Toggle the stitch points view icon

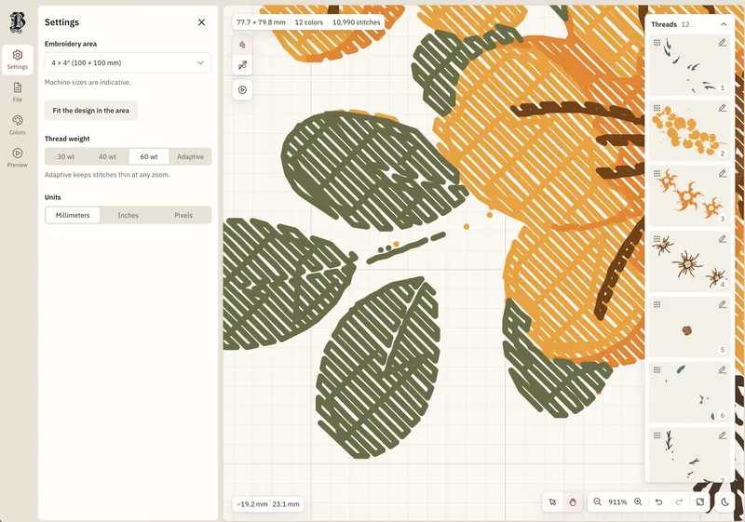tap(242, 45)
